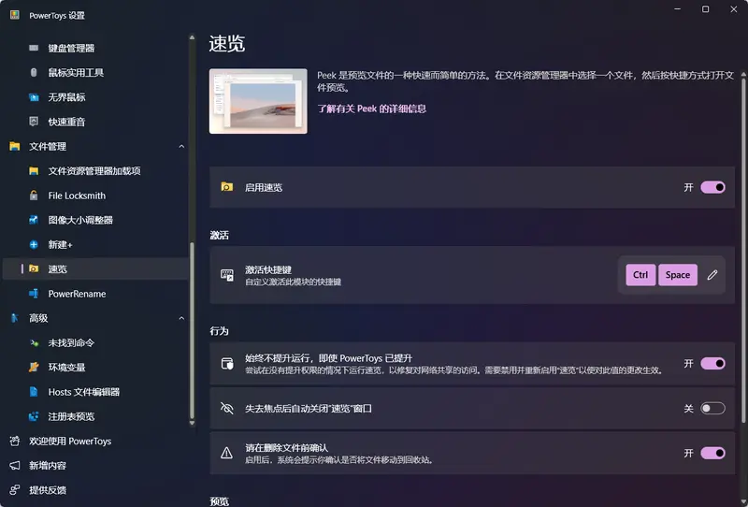Collapse the 文件管理 section chevron
The width and height of the screenshot is (748, 507).
tap(181, 147)
